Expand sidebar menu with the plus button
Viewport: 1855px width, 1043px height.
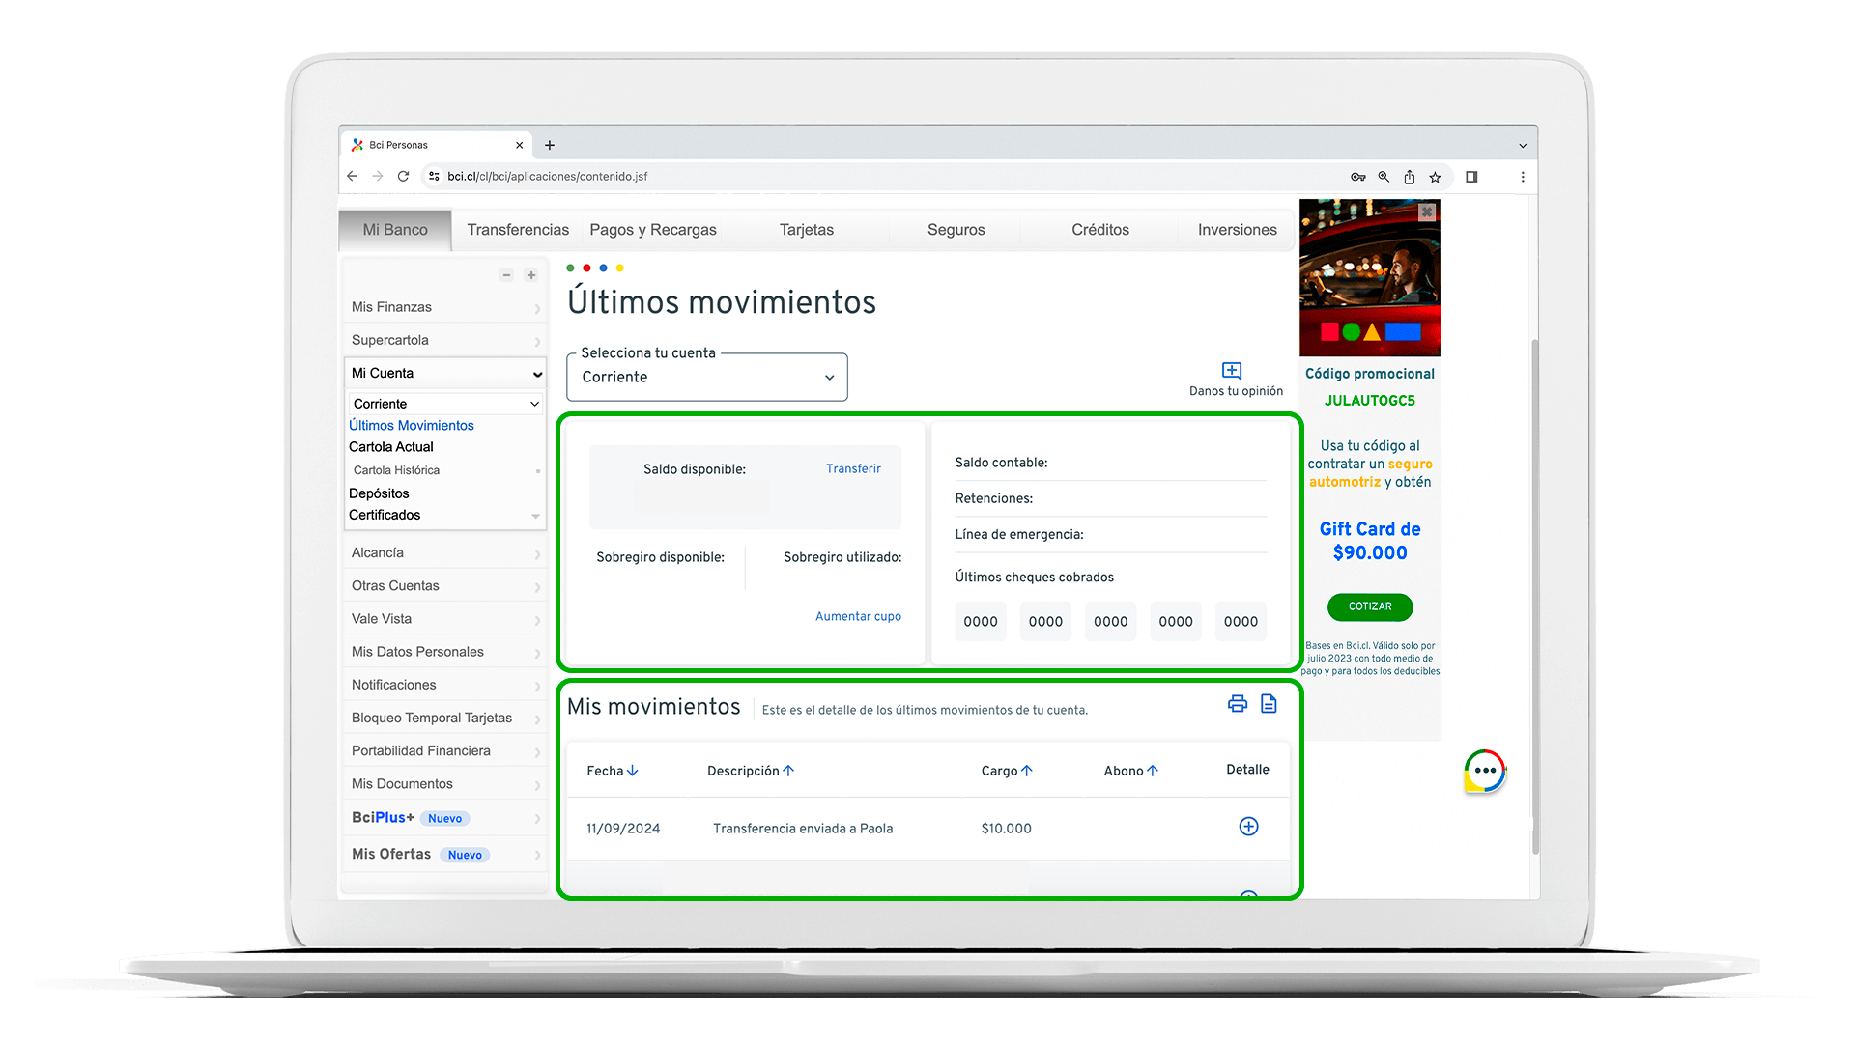531,275
